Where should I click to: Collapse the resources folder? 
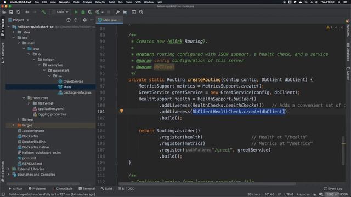(24, 98)
